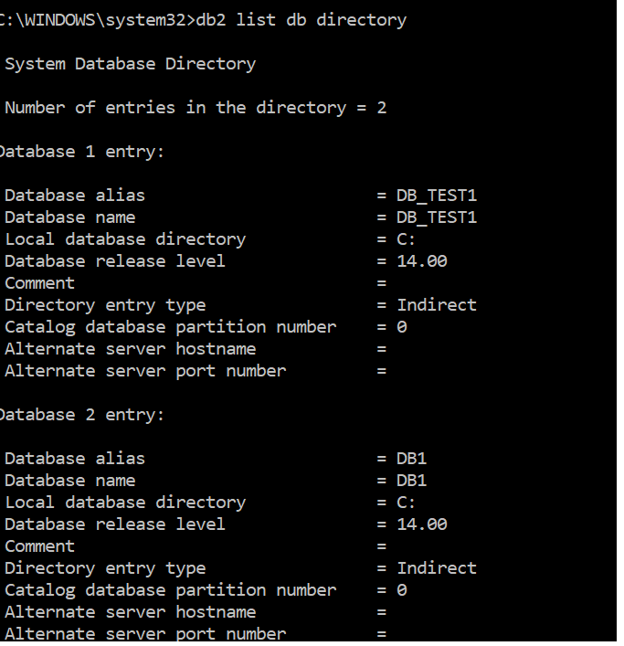Click 'Local database directory' label for DB1
The width and height of the screenshot is (624, 646).
click(125, 503)
